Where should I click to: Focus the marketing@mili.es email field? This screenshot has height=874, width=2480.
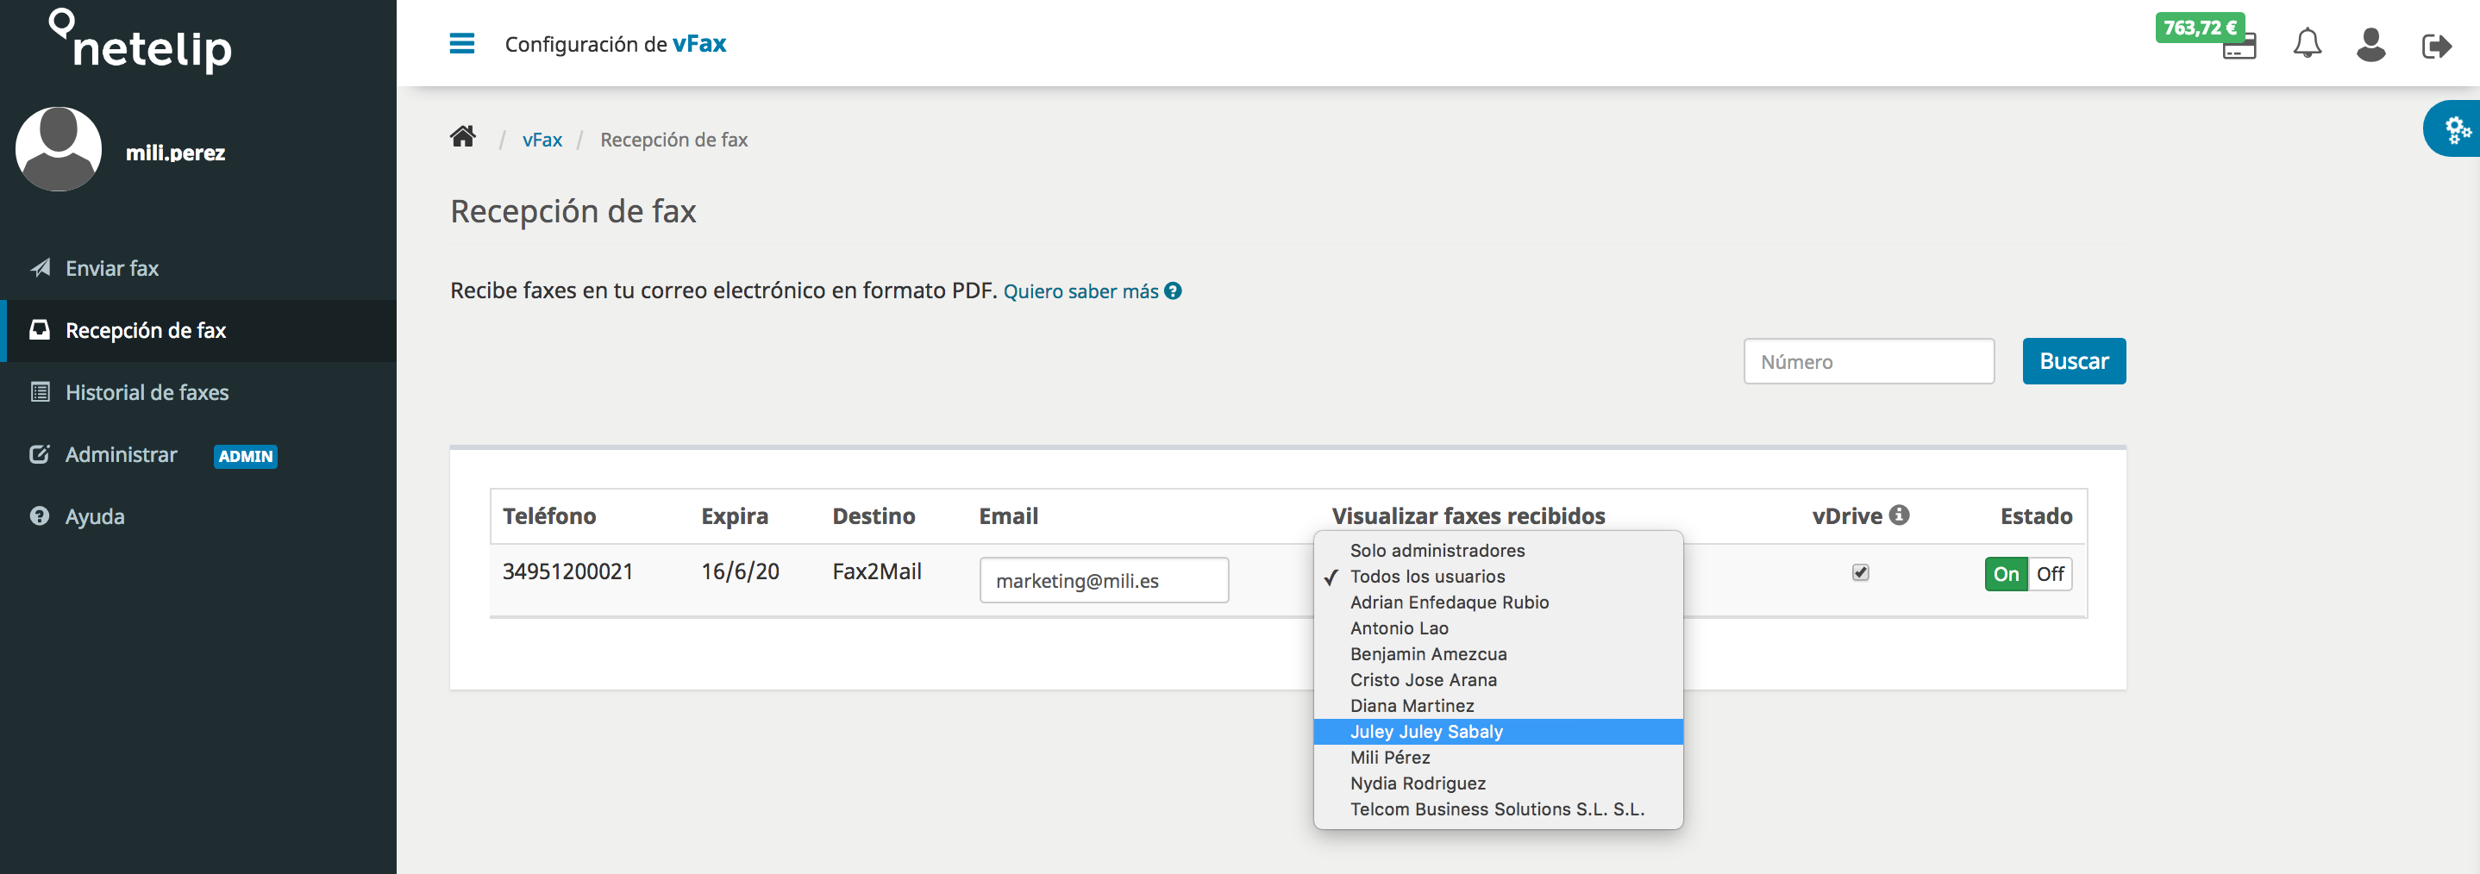click(x=1103, y=580)
